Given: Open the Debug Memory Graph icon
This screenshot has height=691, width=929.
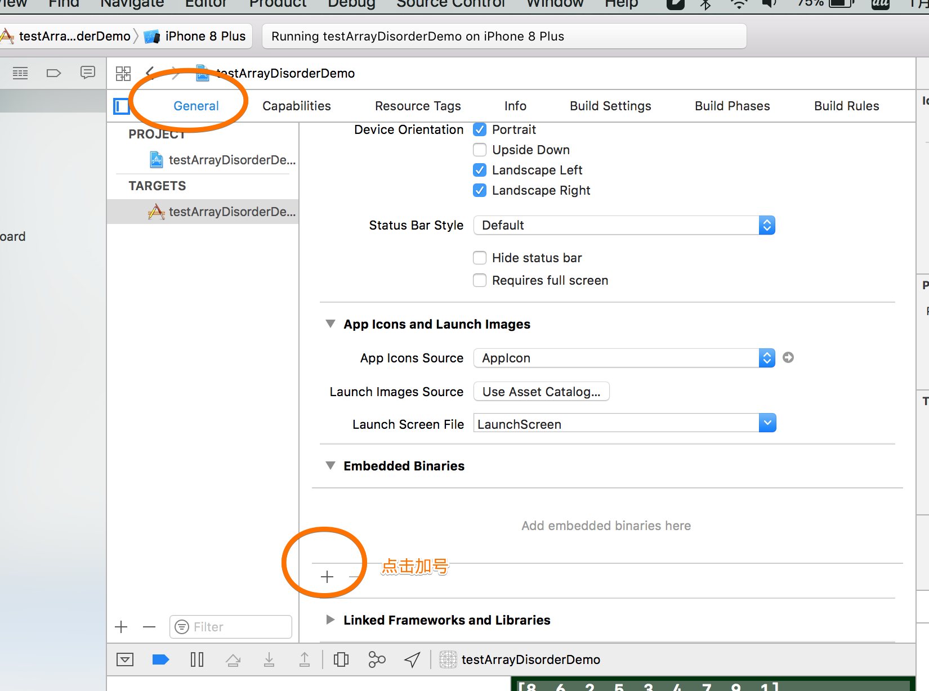Looking at the screenshot, I should 377,659.
